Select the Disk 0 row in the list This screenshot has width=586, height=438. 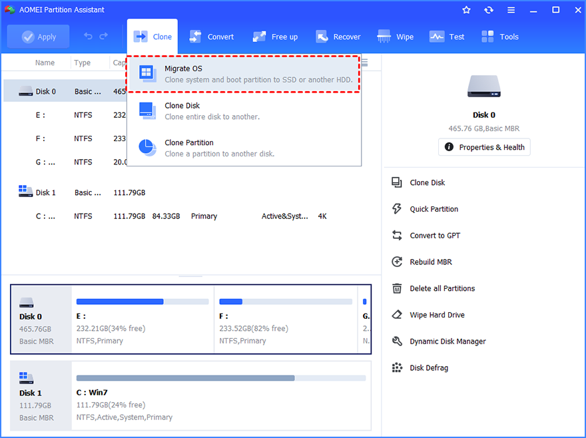[65, 91]
